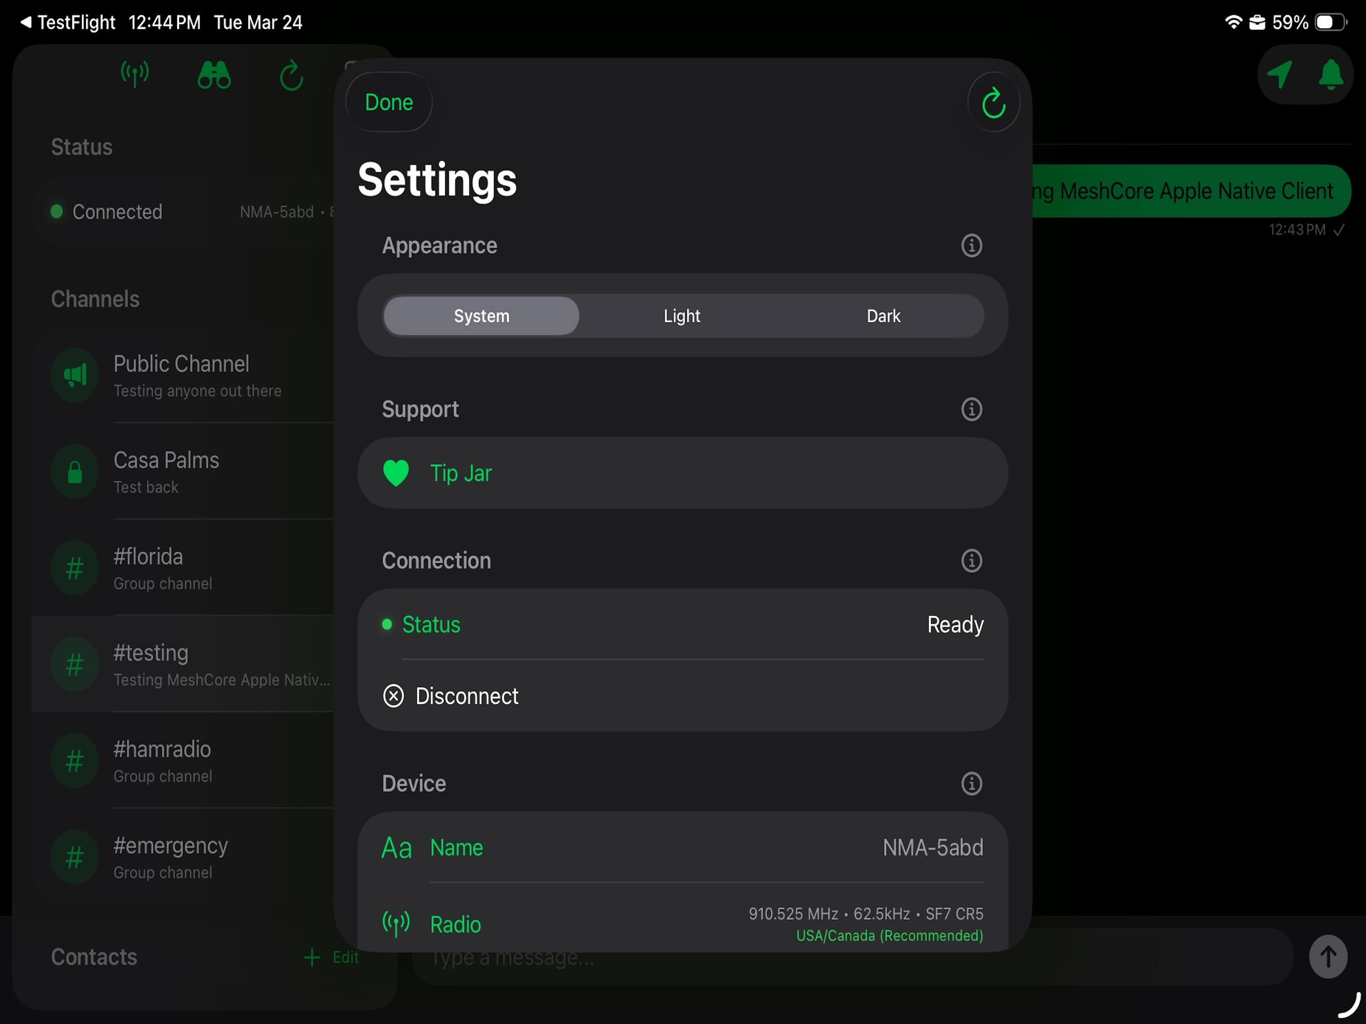This screenshot has height=1024, width=1366.
Task: Tap the battery status bar icon
Action: [1331, 23]
